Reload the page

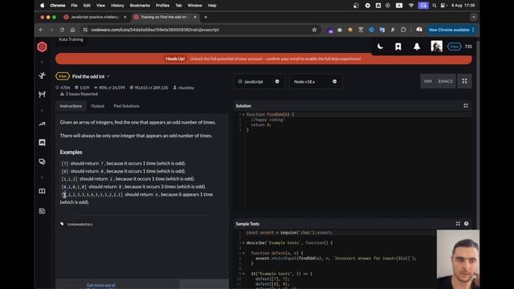62,30
